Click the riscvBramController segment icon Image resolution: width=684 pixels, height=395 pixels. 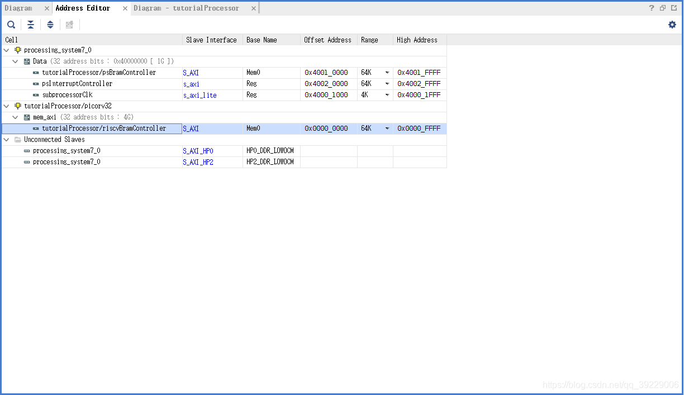[x=36, y=129]
